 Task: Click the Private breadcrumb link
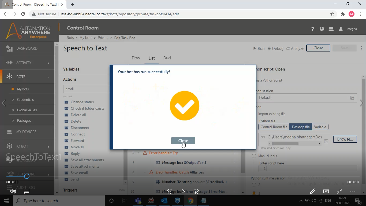pos(103,38)
